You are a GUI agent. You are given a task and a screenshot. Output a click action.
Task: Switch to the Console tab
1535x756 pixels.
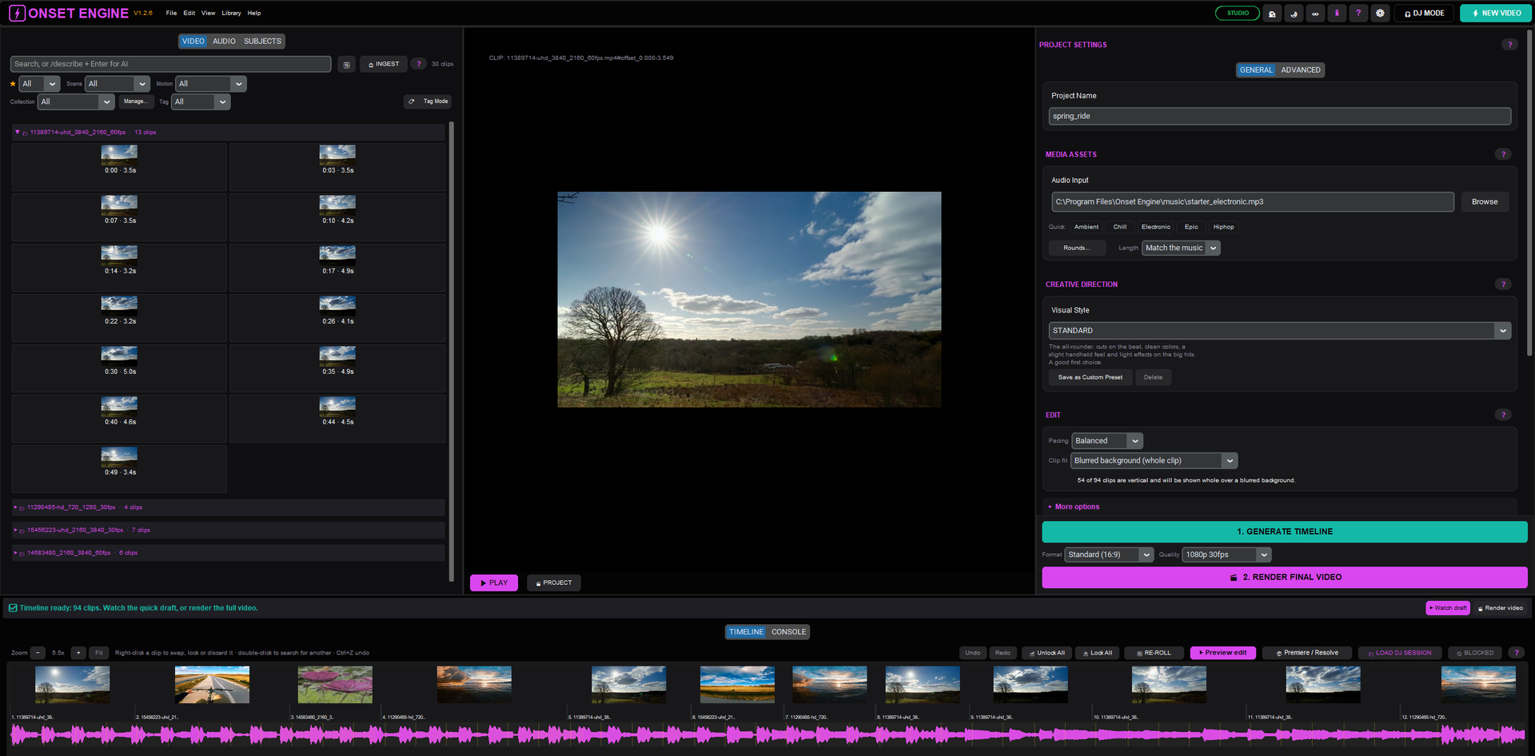coord(788,632)
